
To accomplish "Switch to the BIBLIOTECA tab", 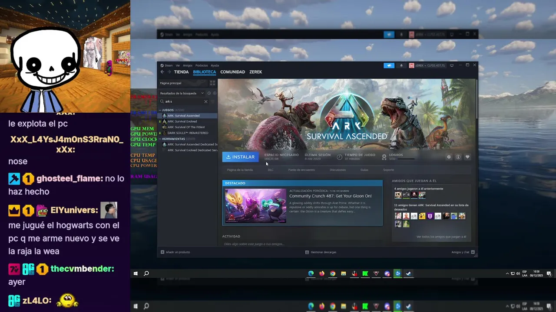I will click(x=205, y=72).
